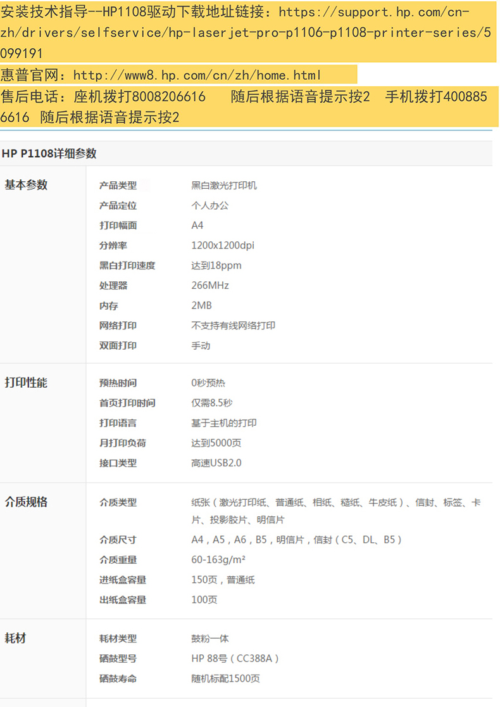The image size is (500, 707).
Task: Click the 黑白打印速度 label
Action: pos(127,265)
